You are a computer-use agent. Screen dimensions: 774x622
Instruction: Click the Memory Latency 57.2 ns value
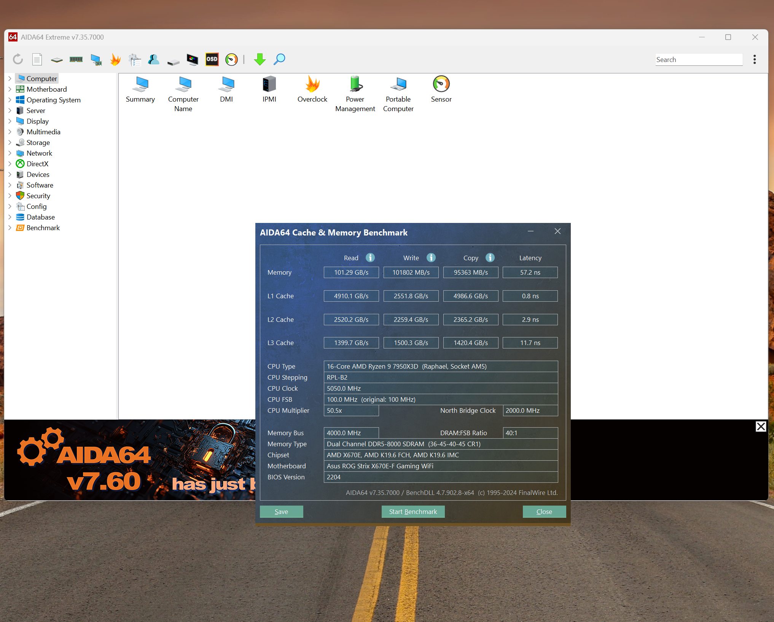click(x=530, y=272)
